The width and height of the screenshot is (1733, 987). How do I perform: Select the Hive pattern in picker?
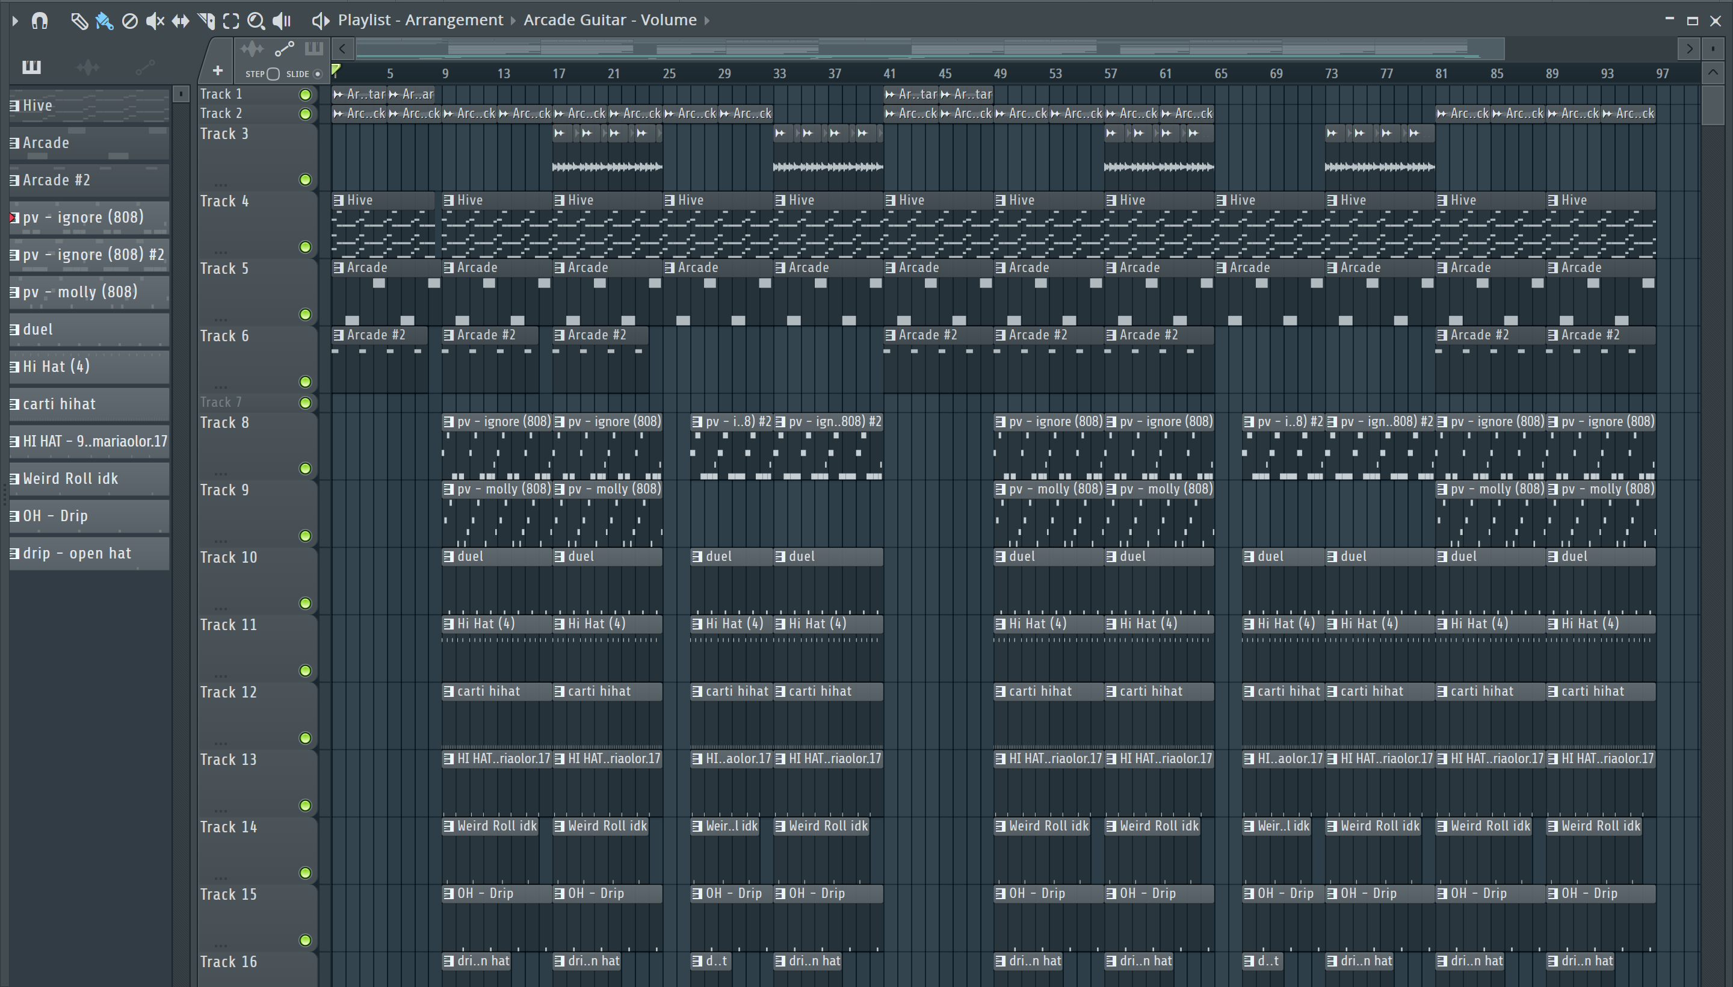[x=90, y=106]
